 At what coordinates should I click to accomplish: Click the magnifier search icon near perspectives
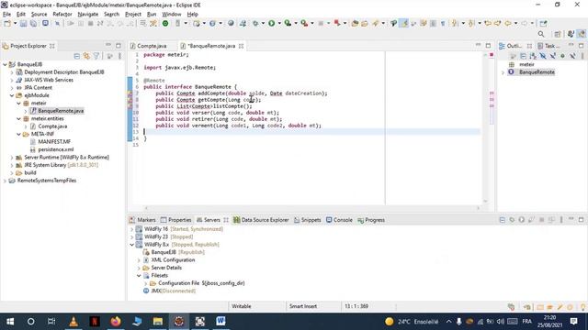[x=541, y=34]
